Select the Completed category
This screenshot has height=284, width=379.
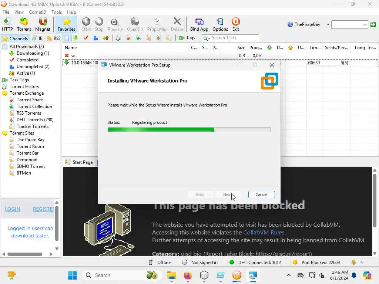point(27,60)
